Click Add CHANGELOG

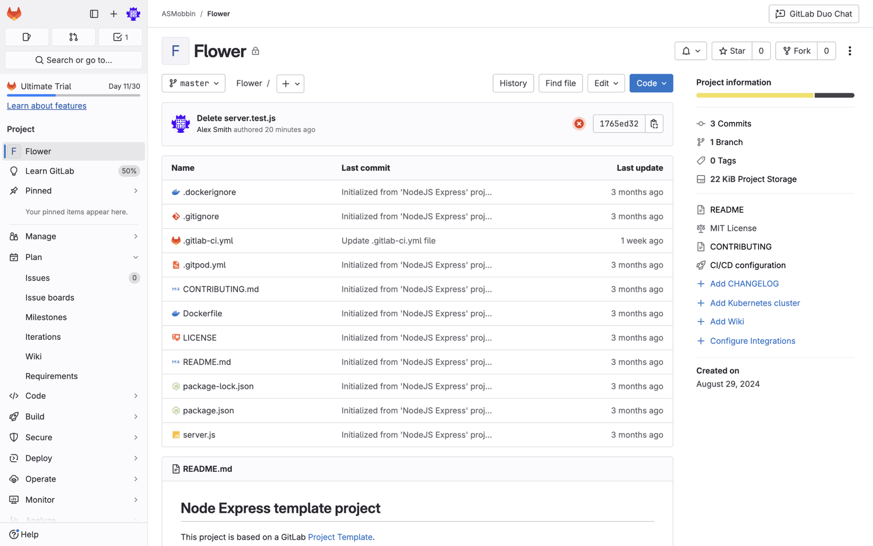(x=744, y=284)
